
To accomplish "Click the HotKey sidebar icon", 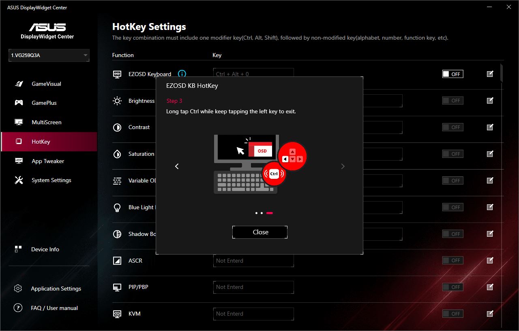I will click(19, 142).
